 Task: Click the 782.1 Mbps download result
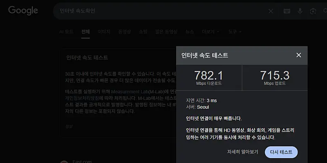(209, 77)
